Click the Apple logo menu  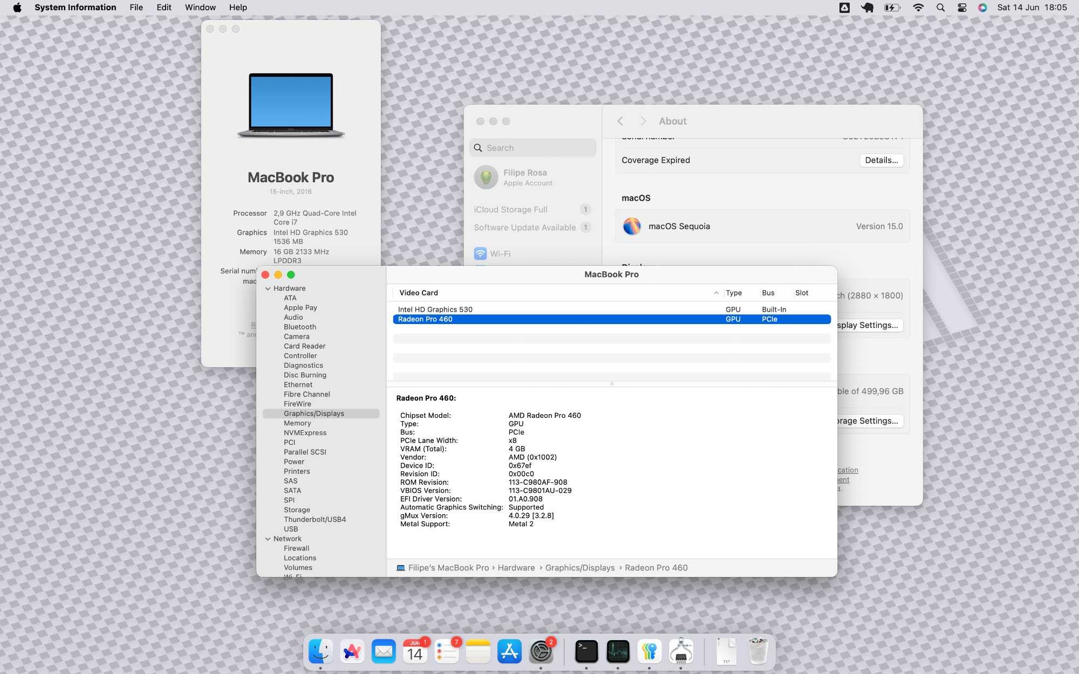tap(17, 8)
